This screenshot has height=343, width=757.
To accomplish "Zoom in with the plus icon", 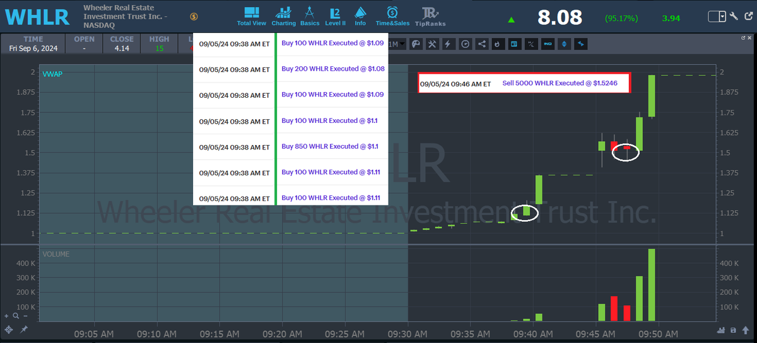I will pyautogui.click(x=7, y=315).
